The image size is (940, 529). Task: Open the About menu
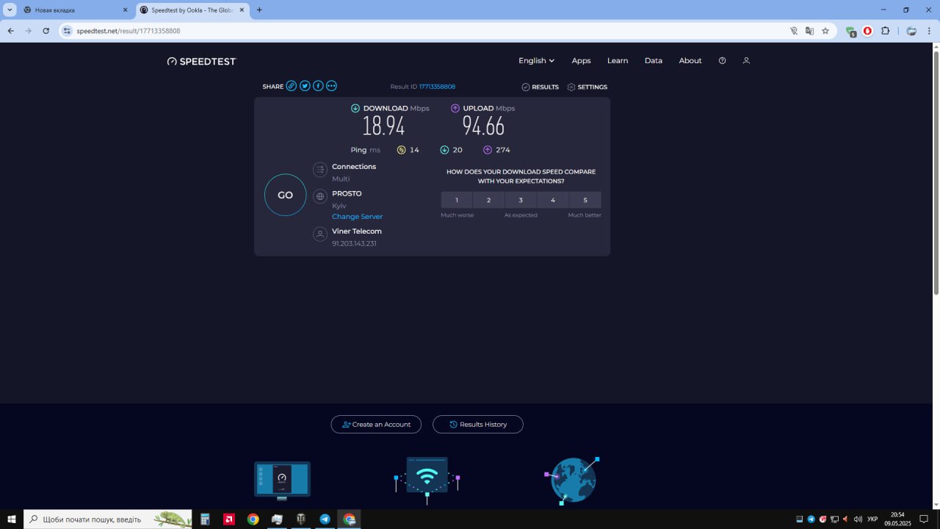(x=690, y=61)
